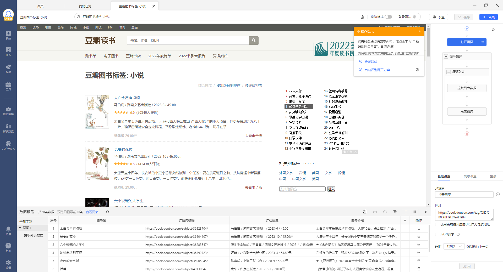Open 八爪鱼RPA in the sidebar

pos(8,145)
